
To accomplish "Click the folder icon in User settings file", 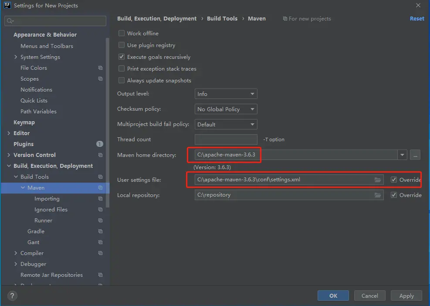I will (378, 180).
